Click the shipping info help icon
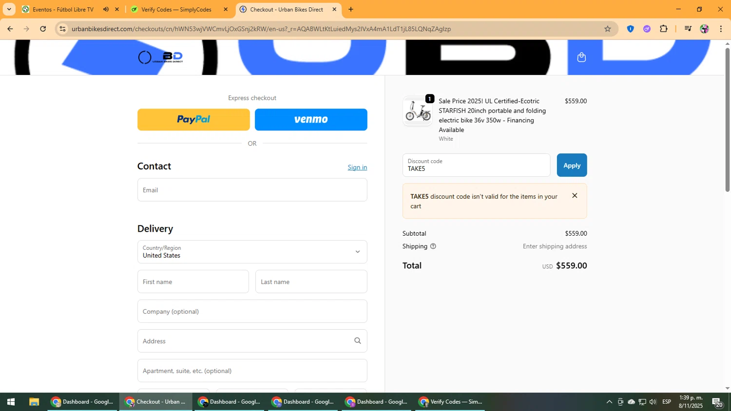731x411 pixels. (433, 246)
